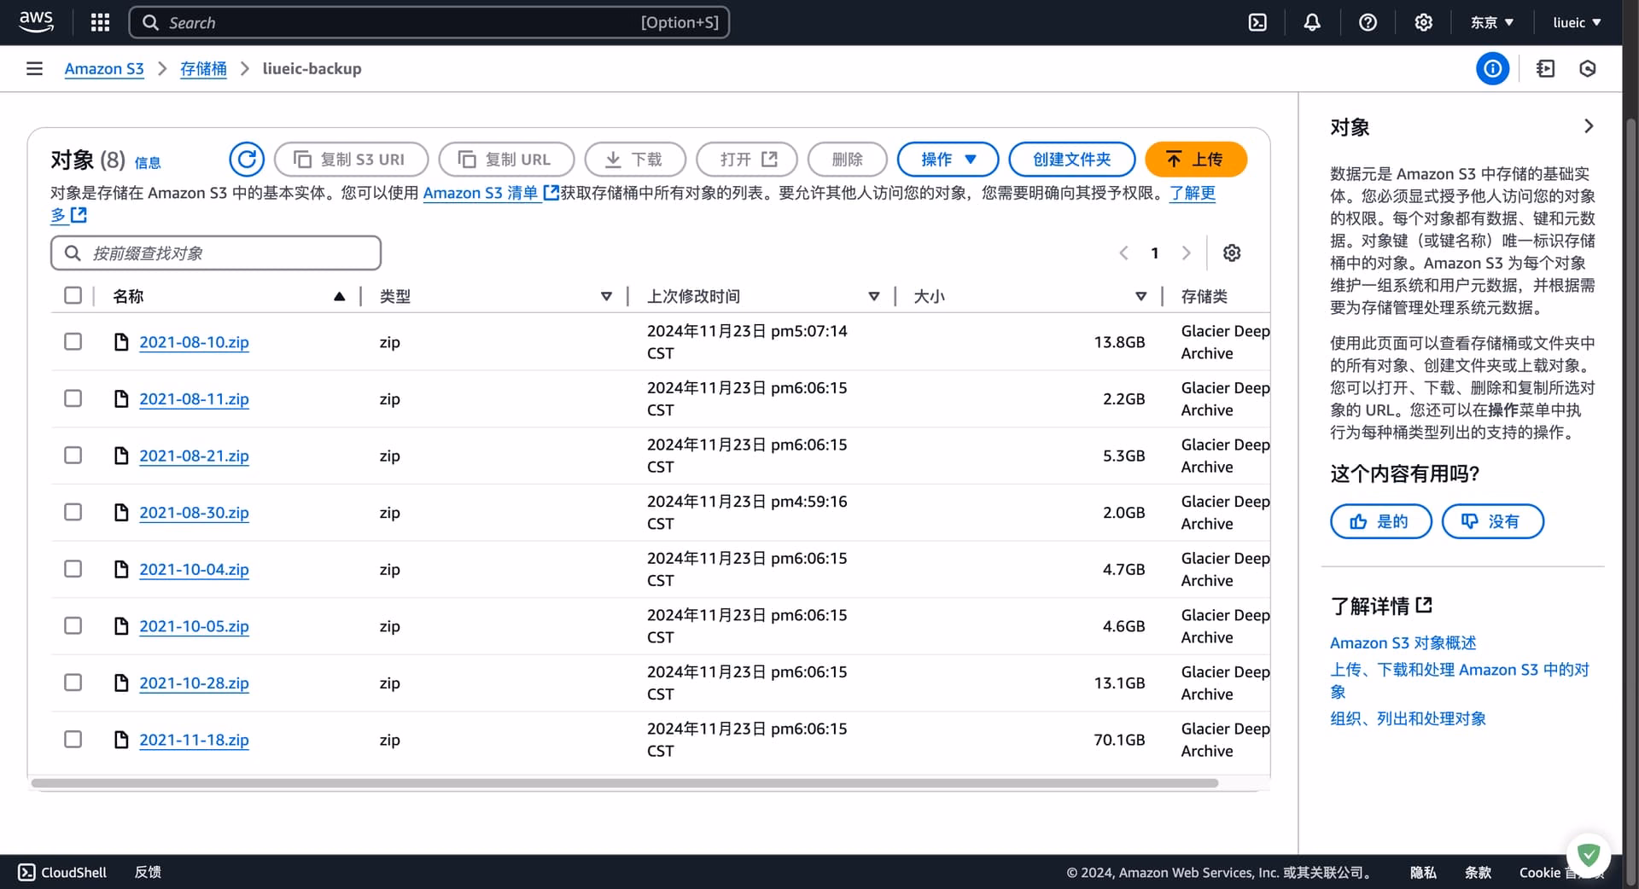The width and height of the screenshot is (1639, 889).
Task: Open the liueic account dropdown
Action: (x=1577, y=22)
